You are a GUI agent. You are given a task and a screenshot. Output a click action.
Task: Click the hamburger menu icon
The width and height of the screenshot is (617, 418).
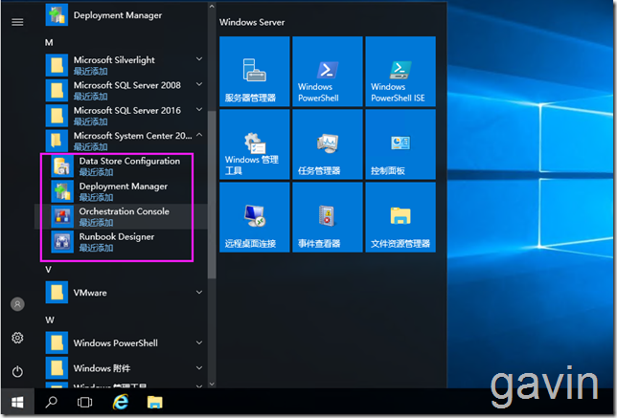pos(17,22)
